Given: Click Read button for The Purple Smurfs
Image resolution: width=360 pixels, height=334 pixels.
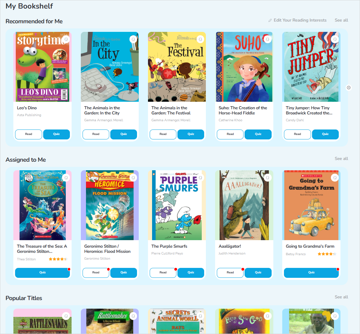Looking at the screenshot, I should point(163,273).
